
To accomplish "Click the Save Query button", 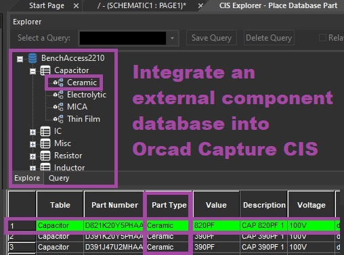I will click(211, 38).
